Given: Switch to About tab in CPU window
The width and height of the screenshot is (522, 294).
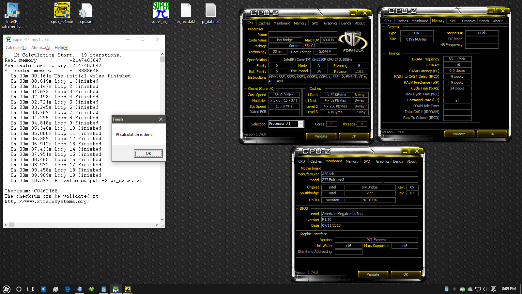Looking at the screenshot, I should point(360,23).
